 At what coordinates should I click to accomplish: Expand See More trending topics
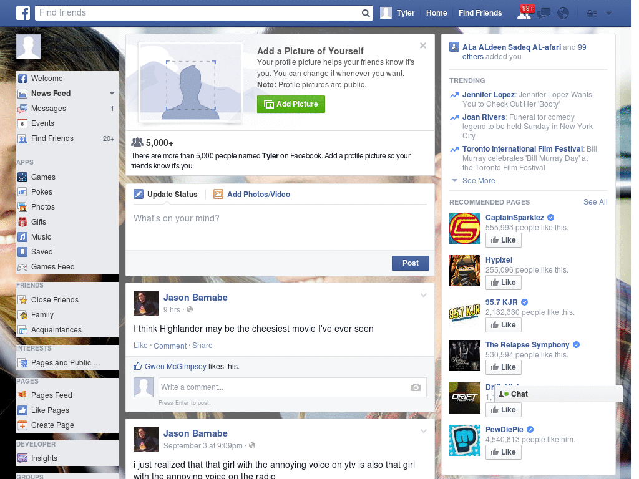(x=479, y=181)
